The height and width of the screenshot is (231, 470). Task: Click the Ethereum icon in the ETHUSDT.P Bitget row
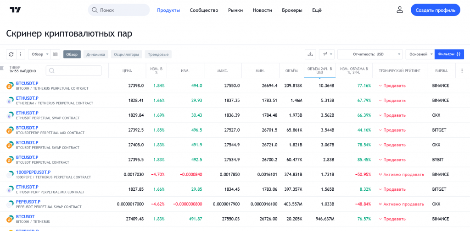tap(10, 189)
